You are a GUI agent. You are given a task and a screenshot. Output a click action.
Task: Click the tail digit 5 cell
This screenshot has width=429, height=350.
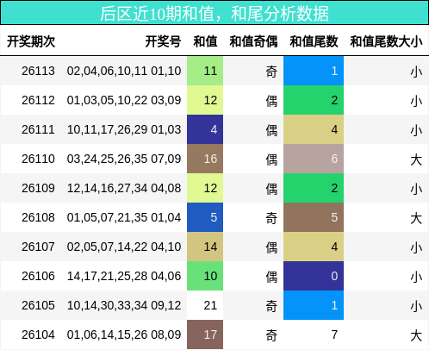[314, 217]
